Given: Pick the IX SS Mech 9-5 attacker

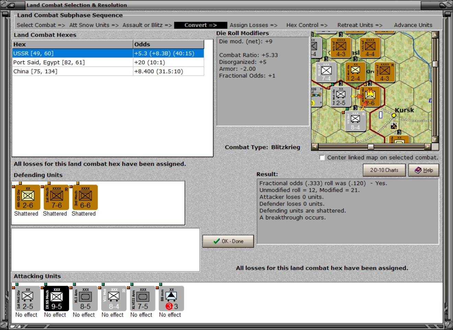Looking at the screenshot, I should 57,298.
